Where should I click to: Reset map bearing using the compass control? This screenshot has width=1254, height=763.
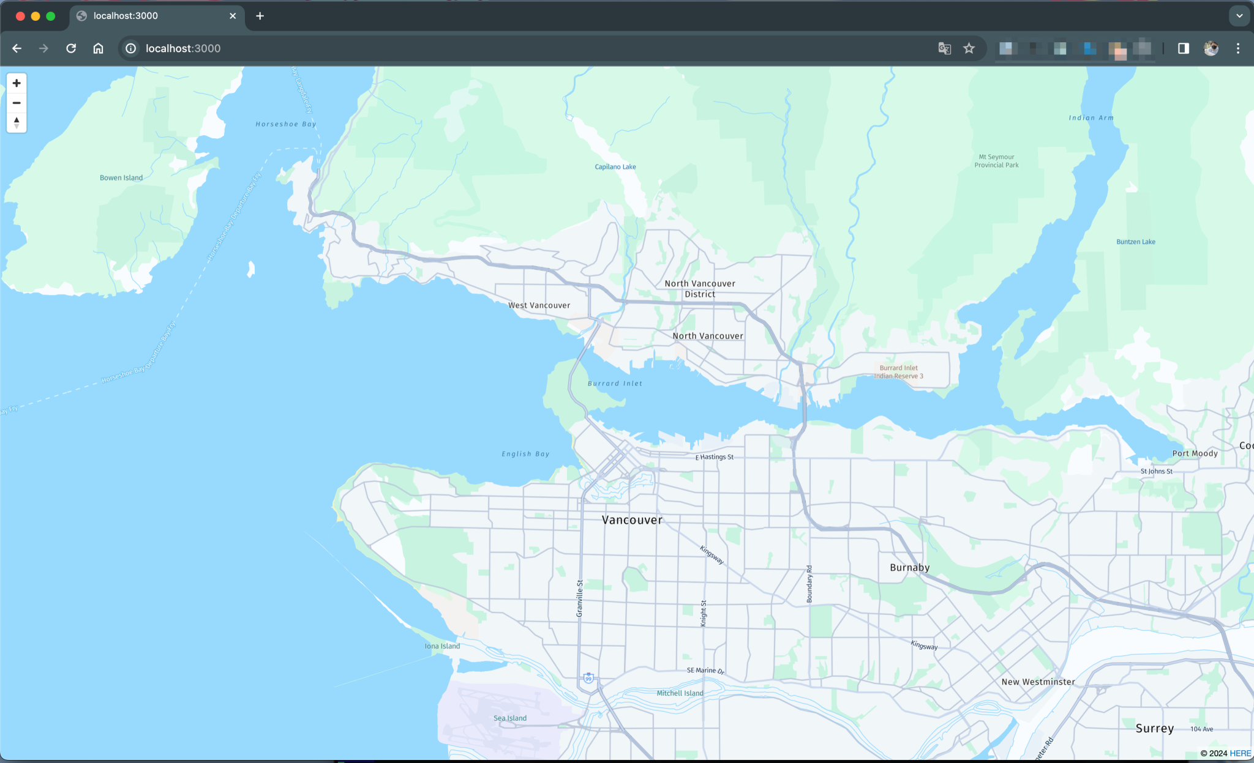click(x=17, y=122)
